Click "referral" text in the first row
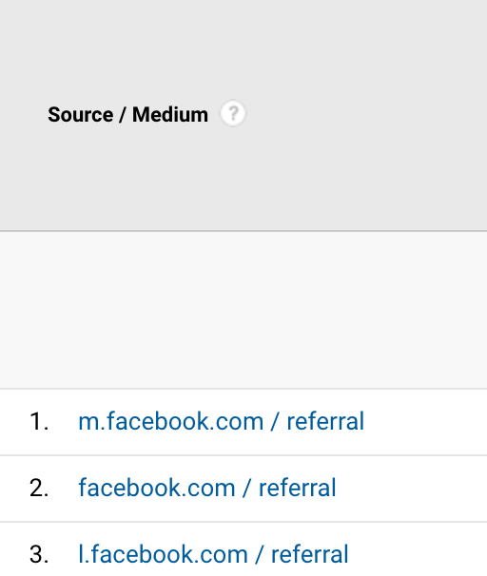 [x=325, y=421]
